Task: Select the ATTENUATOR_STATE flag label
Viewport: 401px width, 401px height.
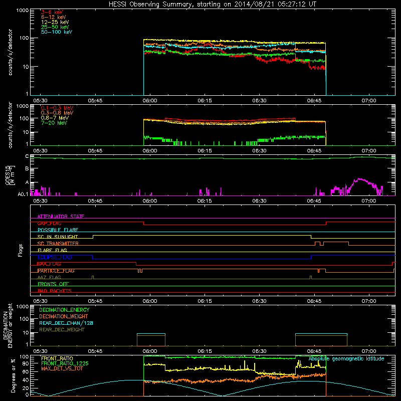Action: (x=61, y=217)
